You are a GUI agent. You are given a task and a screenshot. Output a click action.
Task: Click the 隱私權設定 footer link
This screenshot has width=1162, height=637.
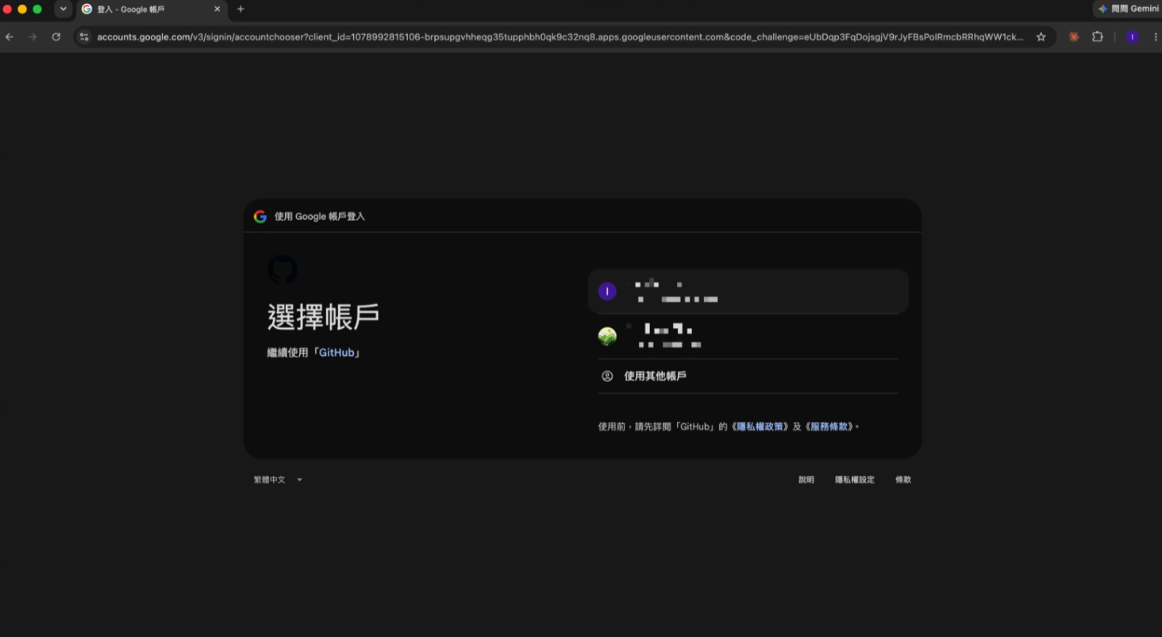[855, 480]
